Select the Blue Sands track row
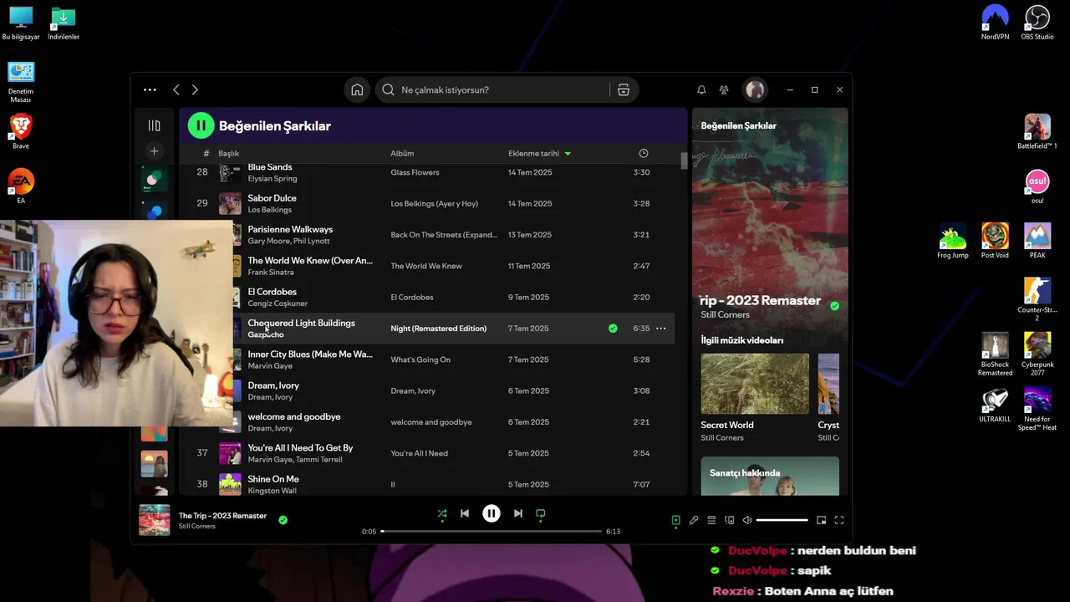The width and height of the screenshot is (1070, 602). pos(431,172)
